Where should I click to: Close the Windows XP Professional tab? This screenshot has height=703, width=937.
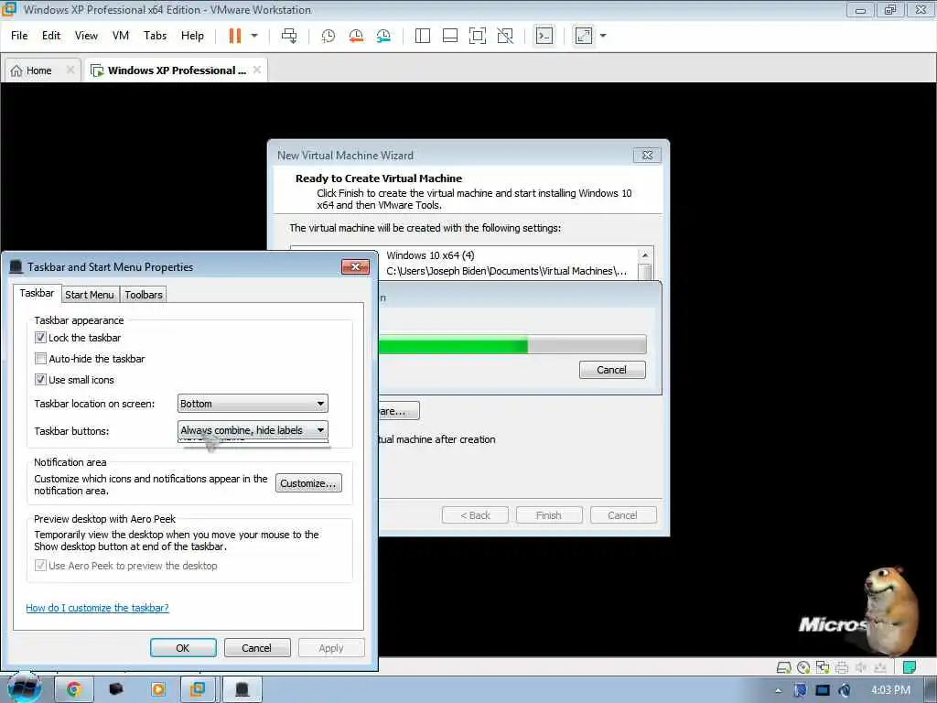coord(257,70)
